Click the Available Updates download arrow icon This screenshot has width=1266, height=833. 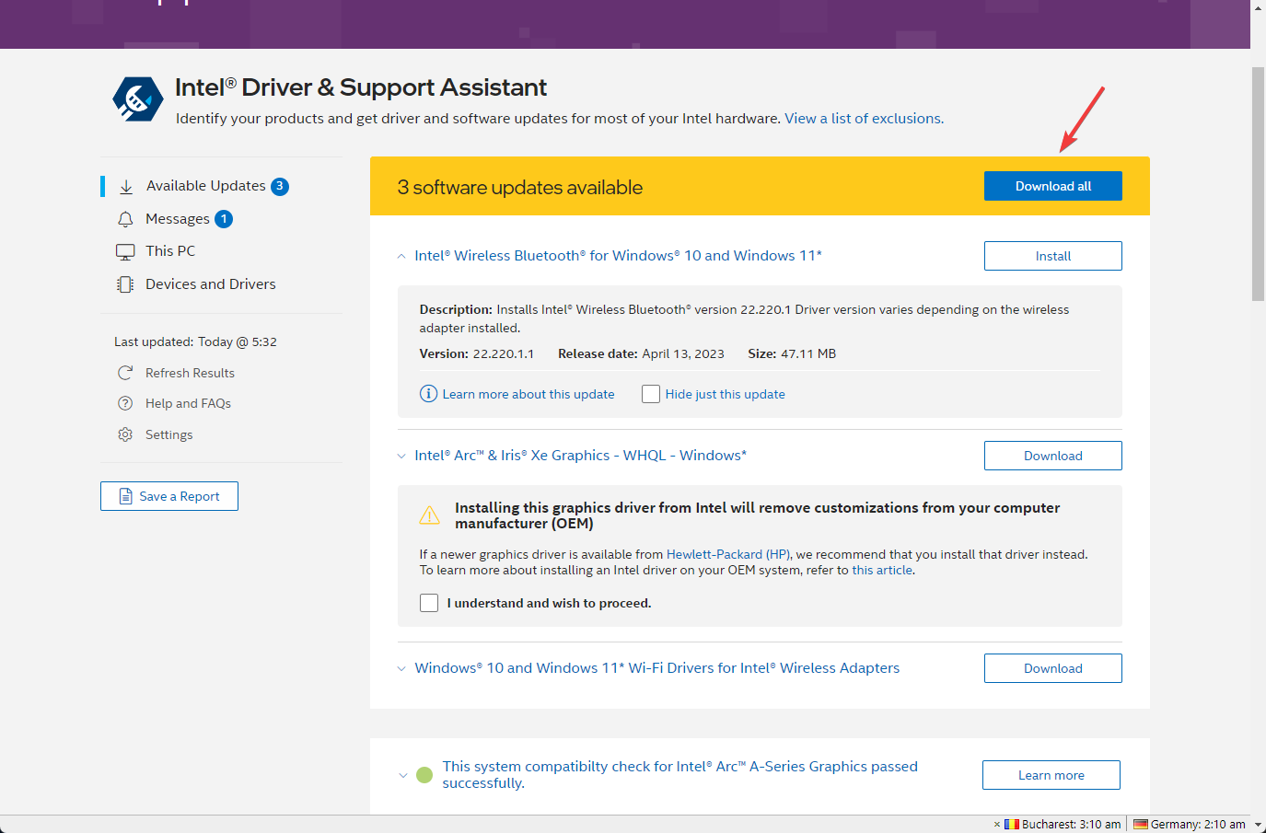[125, 186]
